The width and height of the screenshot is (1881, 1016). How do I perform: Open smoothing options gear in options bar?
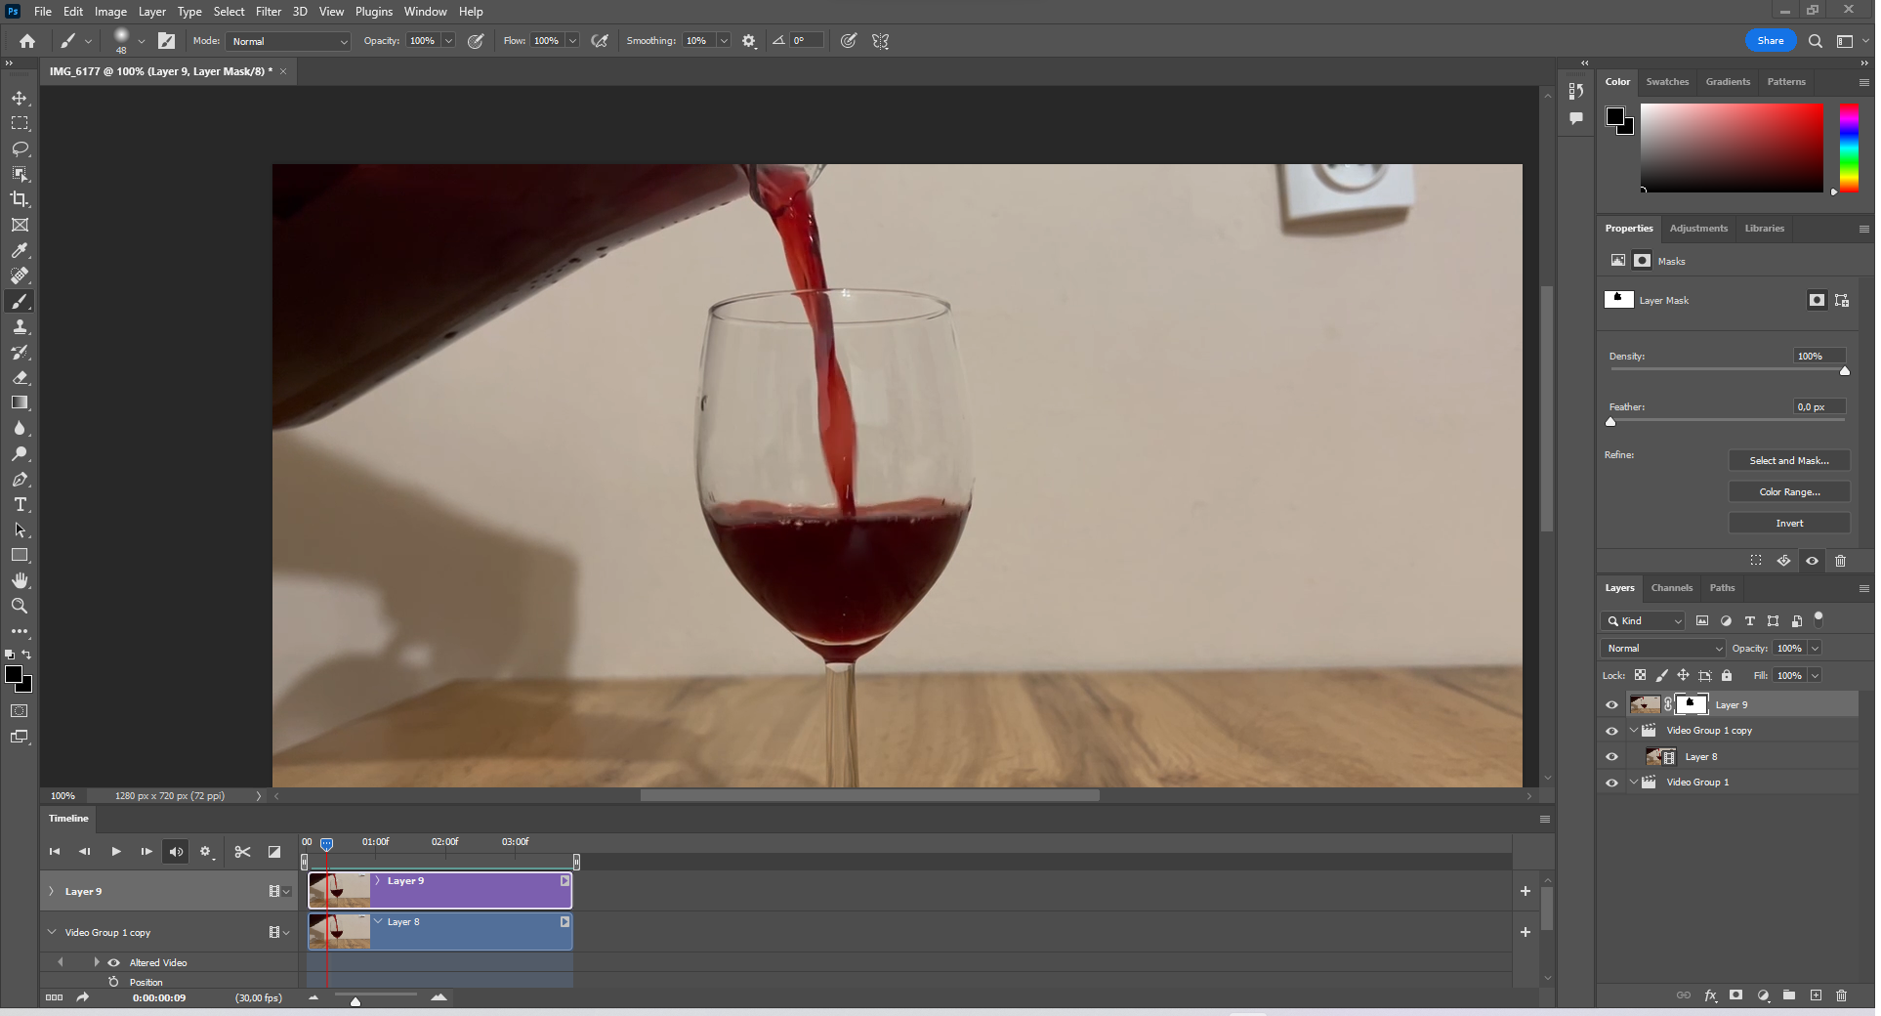(x=749, y=41)
